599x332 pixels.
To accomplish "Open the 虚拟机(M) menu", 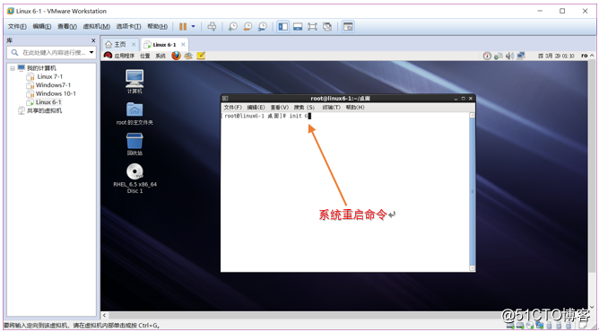I will [x=96, y=26].
